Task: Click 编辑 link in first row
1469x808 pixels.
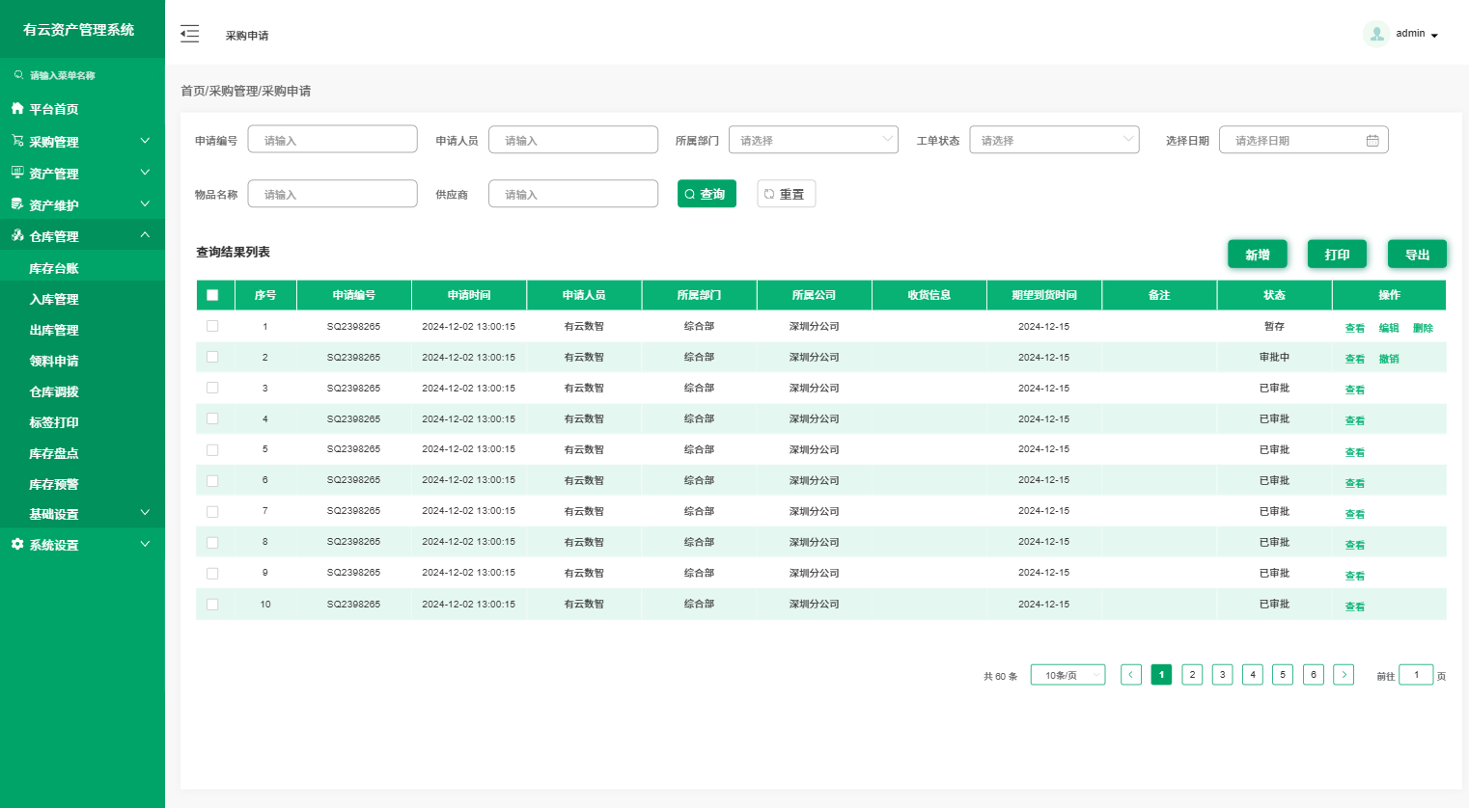Action: (x=1388, y=328)
